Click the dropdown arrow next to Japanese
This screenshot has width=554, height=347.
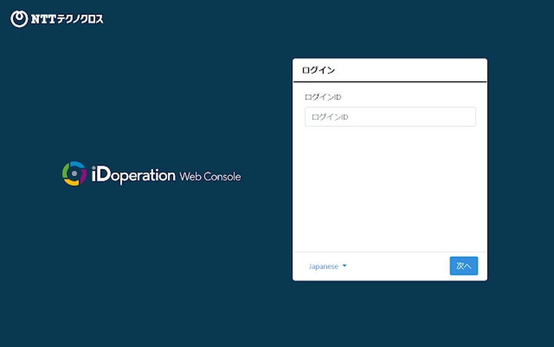coord(343,266)
